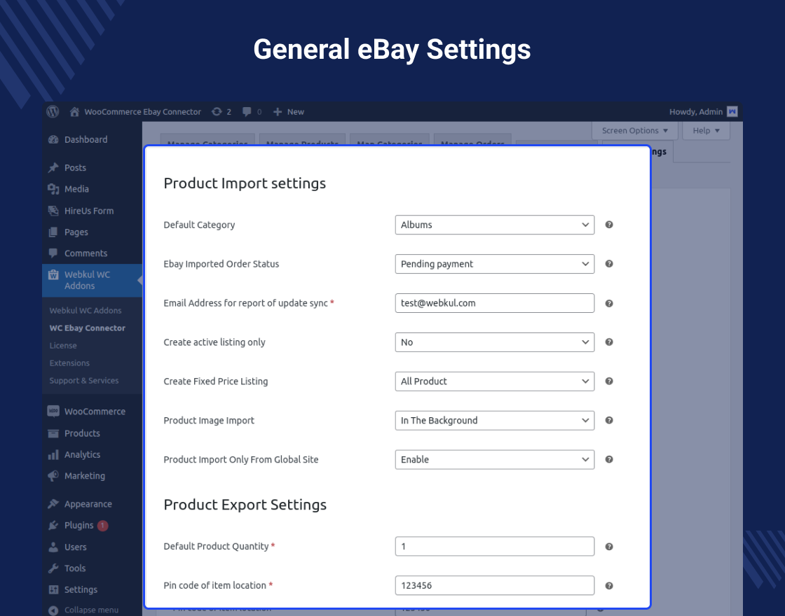Open the updates icon showing 2 pending

point(216,111)
